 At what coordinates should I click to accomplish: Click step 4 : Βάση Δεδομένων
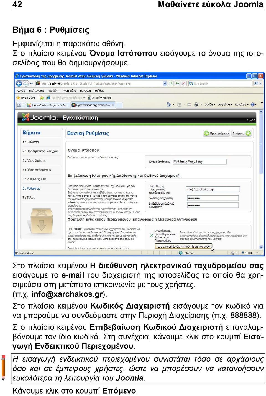pos(37,170)
